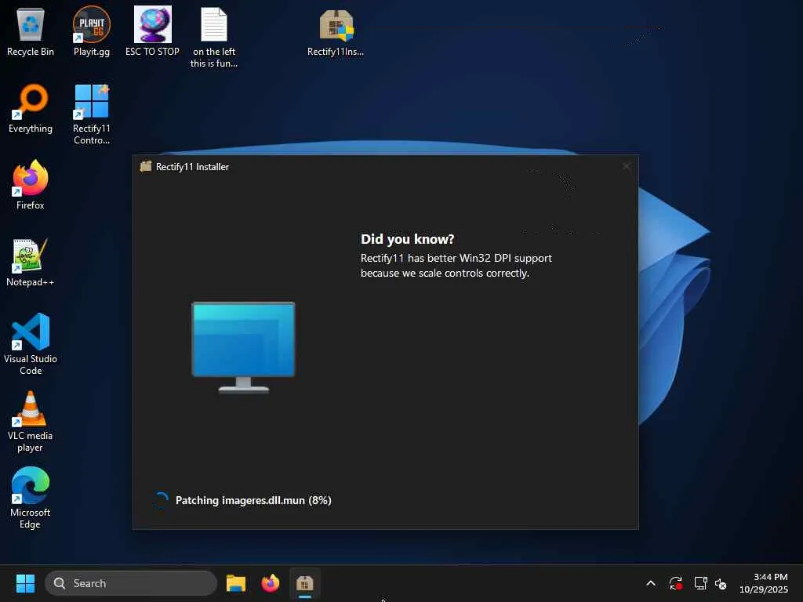
Task: Select the Recycle Bin desktop icon
Action: tap(31, 31)
